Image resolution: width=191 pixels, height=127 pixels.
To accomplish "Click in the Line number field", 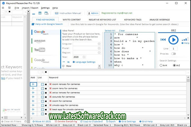I will point(173,49).
